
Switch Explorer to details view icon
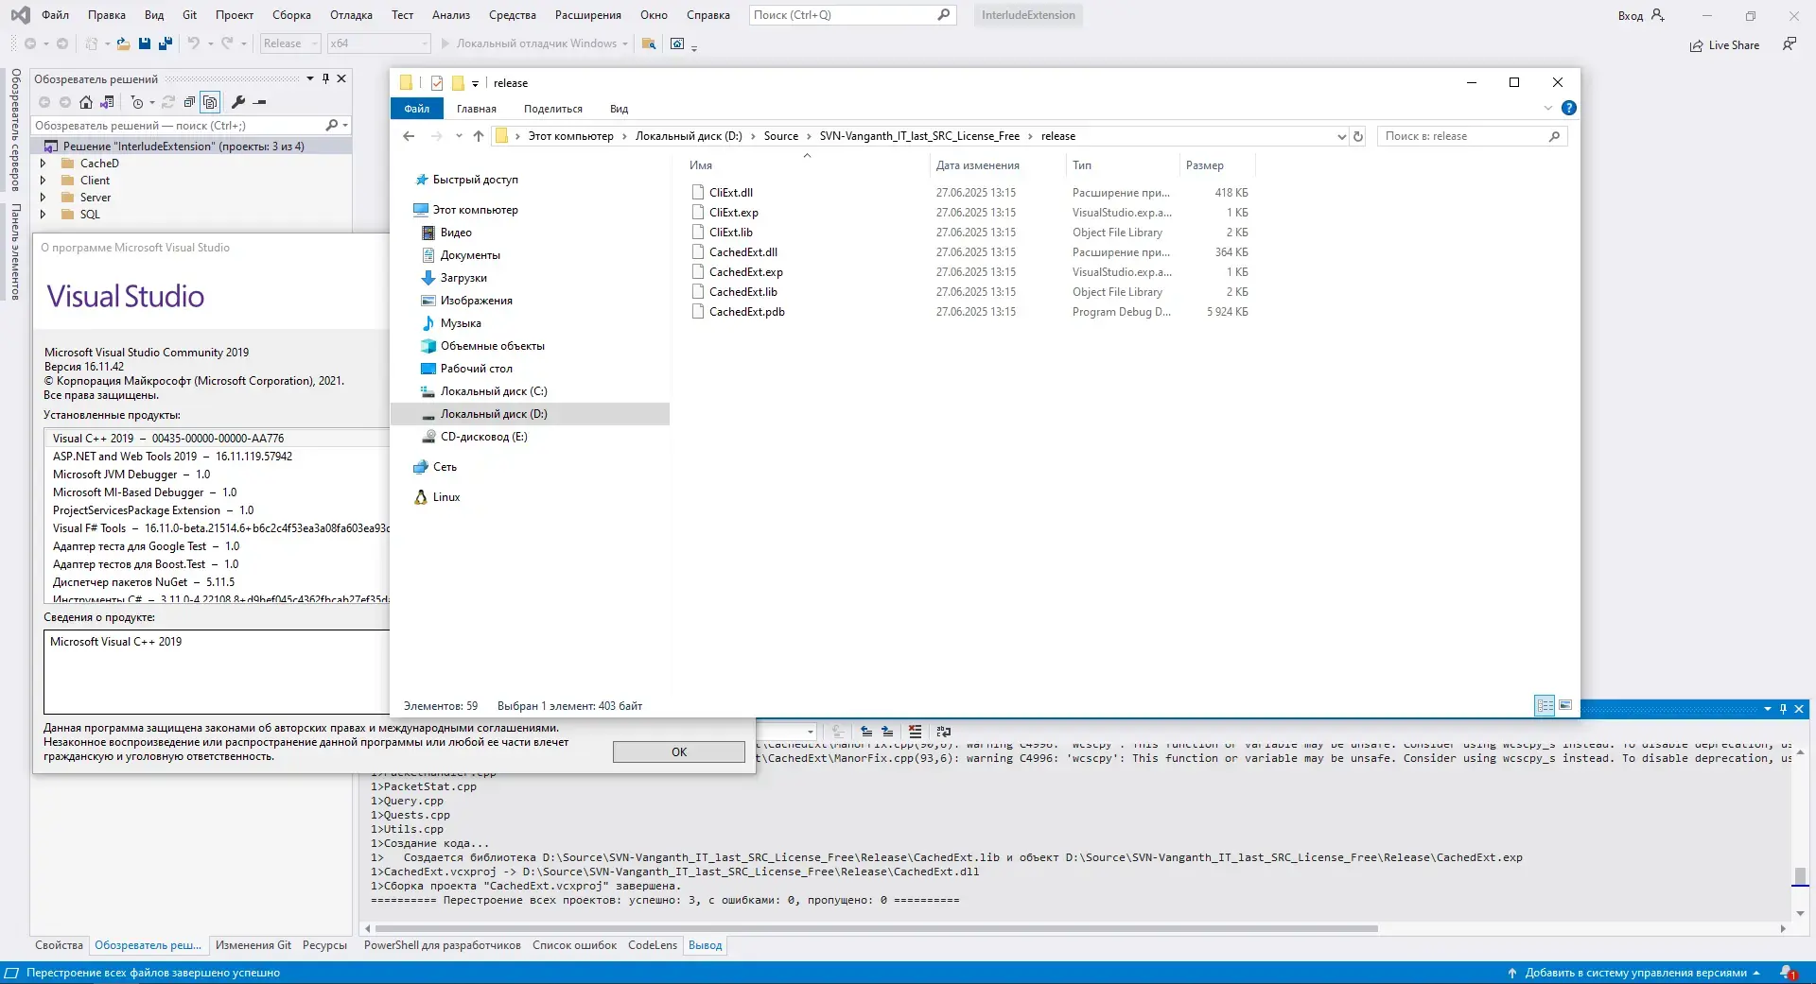pos(1545,705)
